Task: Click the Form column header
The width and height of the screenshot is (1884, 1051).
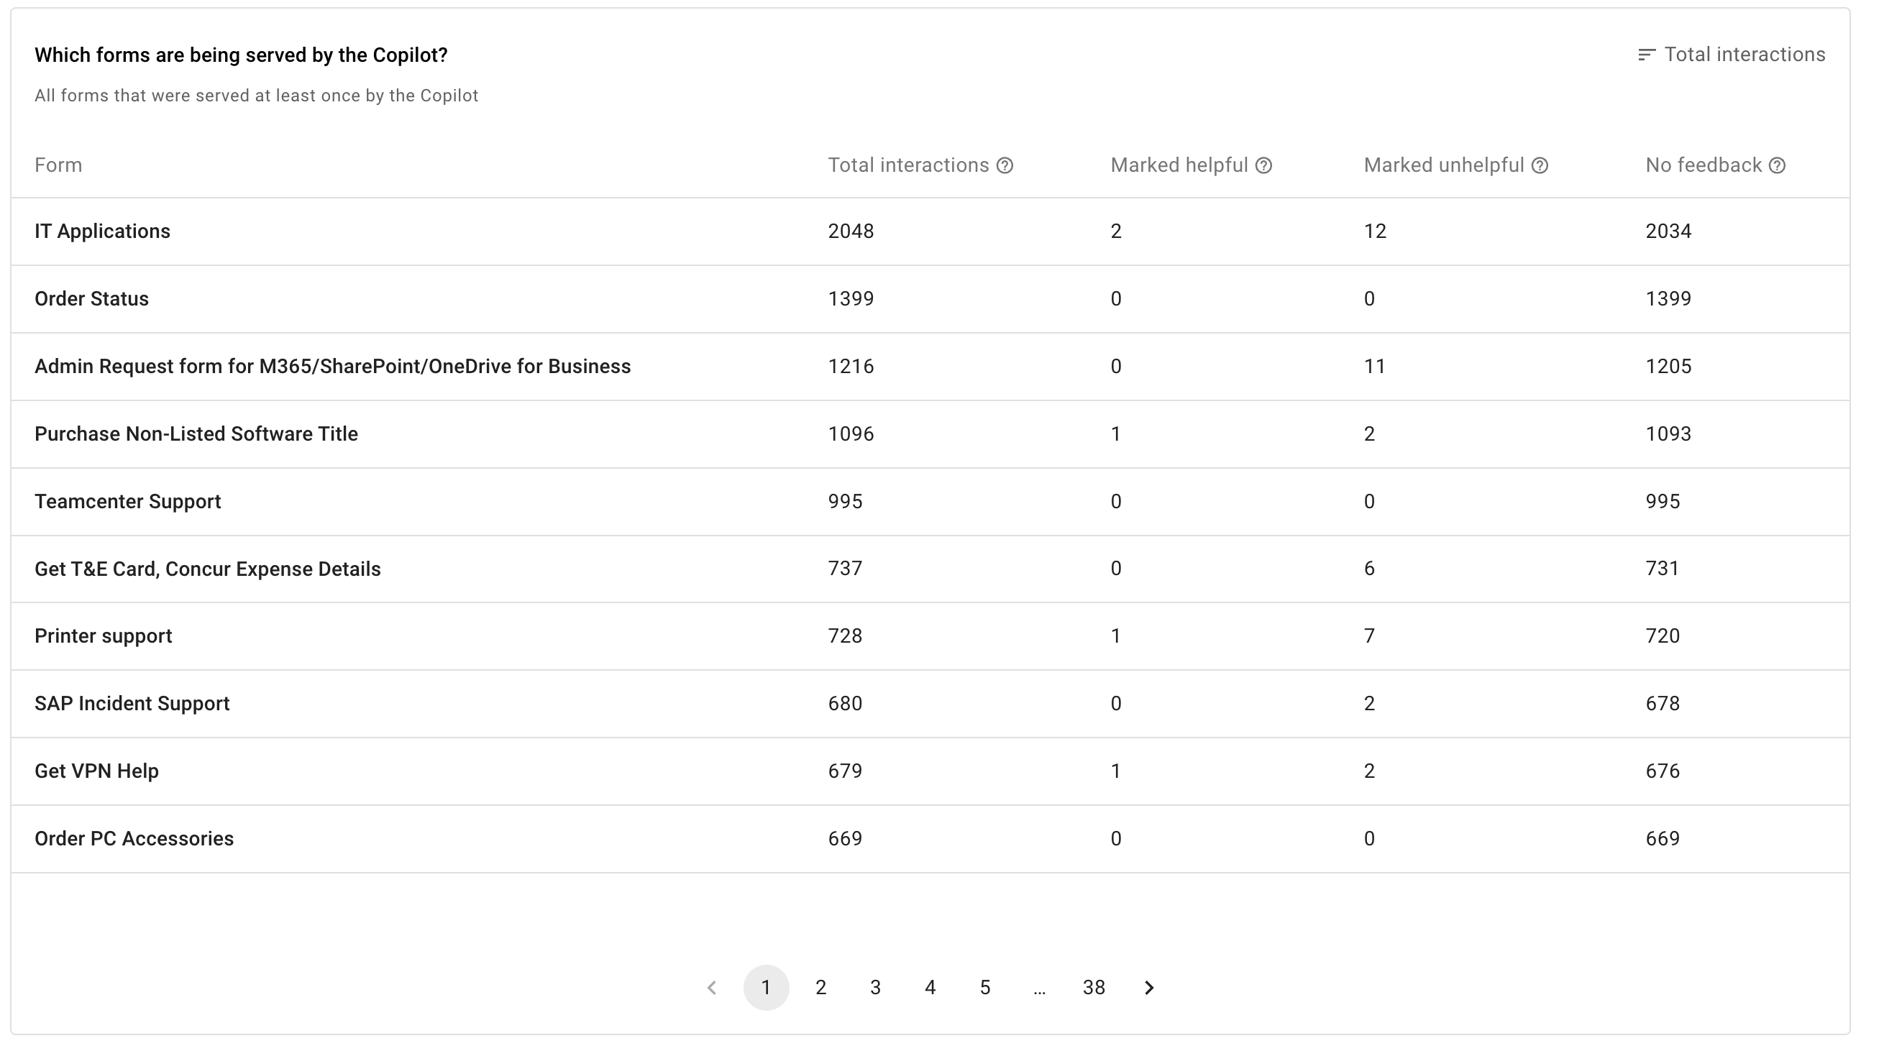Action: [57, 165]
